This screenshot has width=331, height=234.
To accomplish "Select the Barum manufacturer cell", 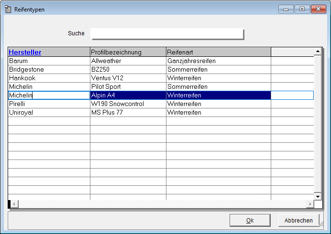I will pos(49,61).
